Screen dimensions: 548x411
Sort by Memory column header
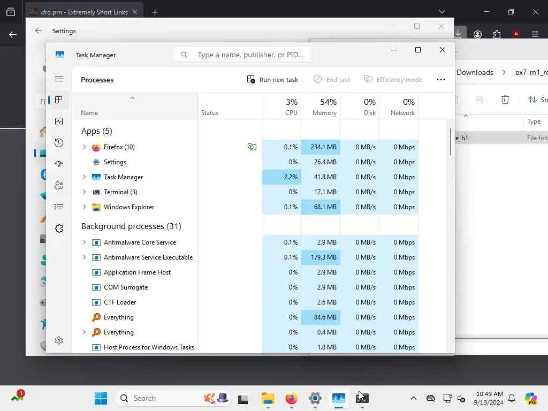tap(321, 106)
